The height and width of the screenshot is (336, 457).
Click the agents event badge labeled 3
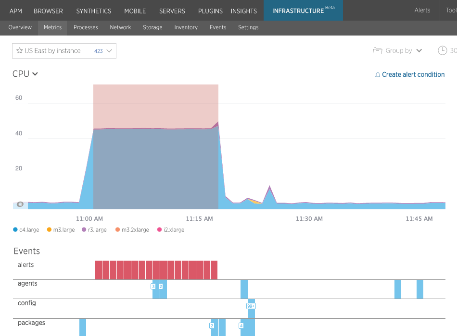coord(153,286)
